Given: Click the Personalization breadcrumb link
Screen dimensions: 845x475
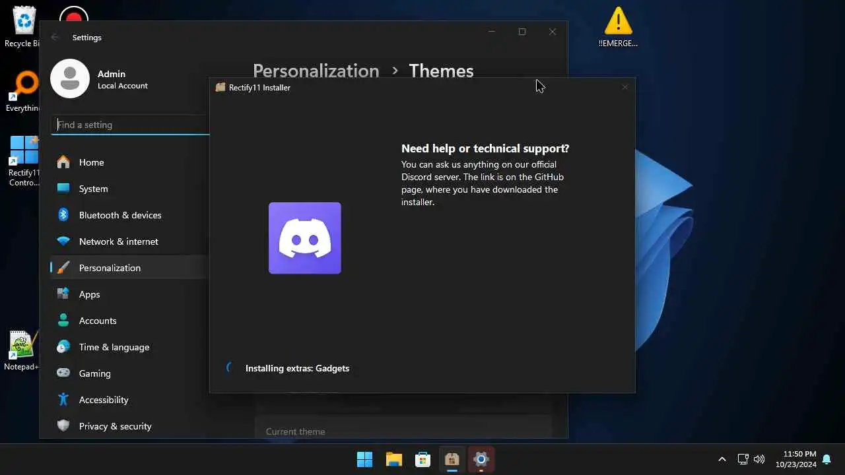Looking at the screenshot, I should coord(316,71).
